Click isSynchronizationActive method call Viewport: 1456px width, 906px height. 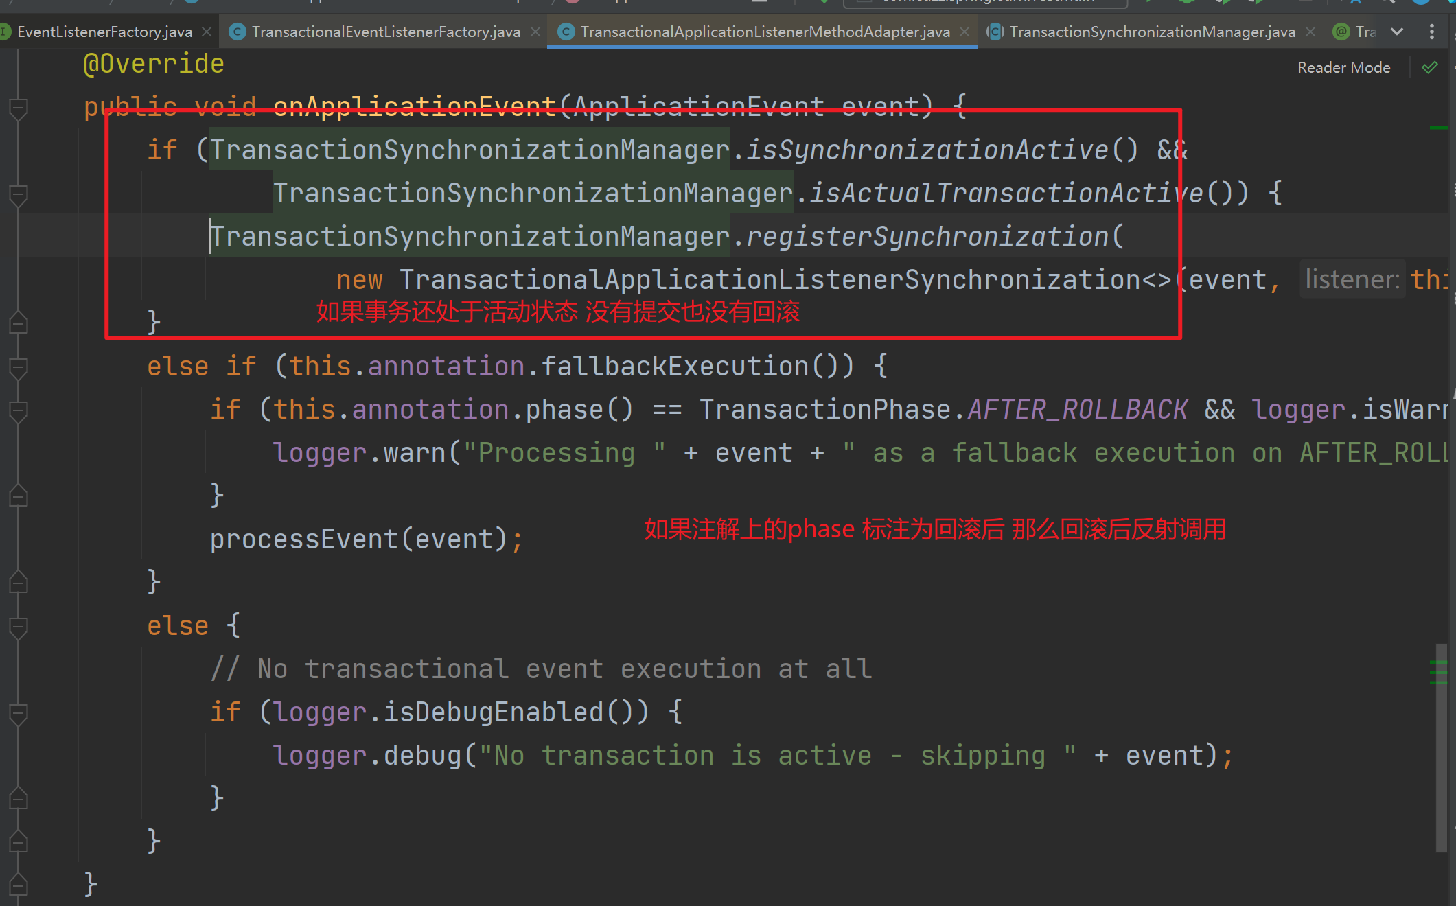pyautogui.click(x=942, y=150)
